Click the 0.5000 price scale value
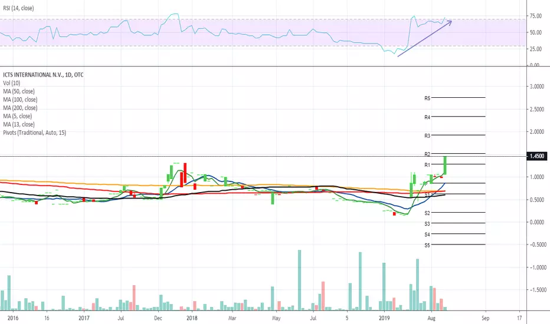The image size is (550, 324). coord(537,200)
